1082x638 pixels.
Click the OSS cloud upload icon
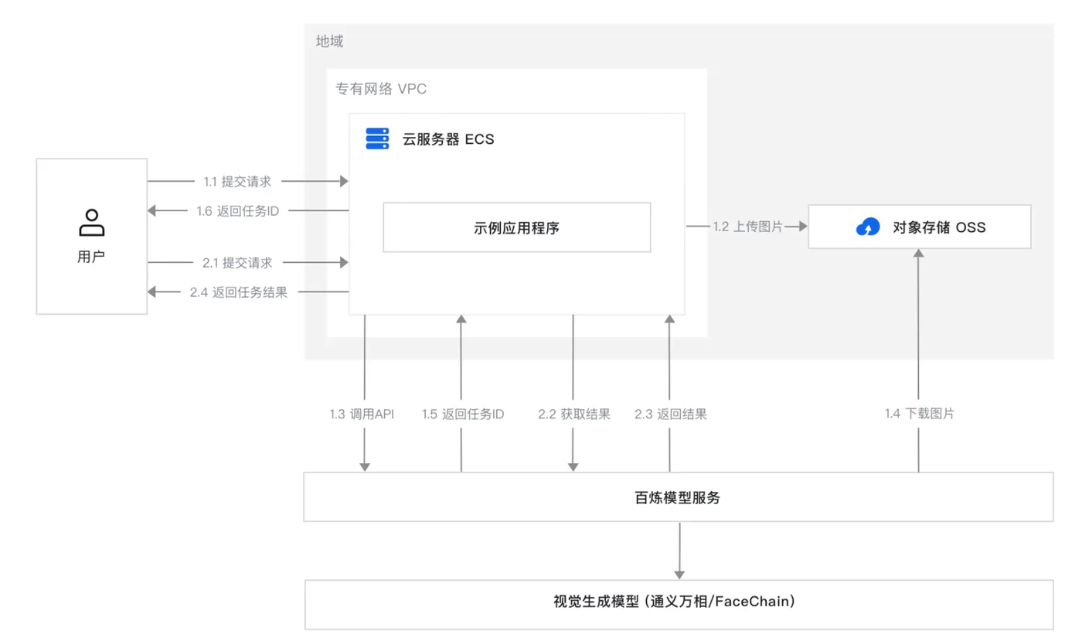click(x=868, y=227)
